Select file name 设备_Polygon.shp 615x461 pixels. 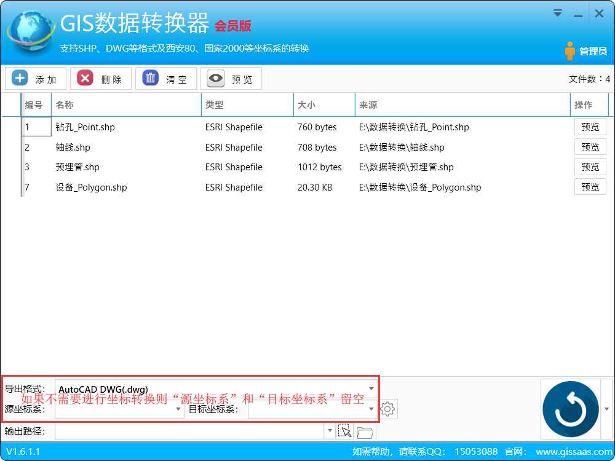pyautogui.click(x=91, y=187)
